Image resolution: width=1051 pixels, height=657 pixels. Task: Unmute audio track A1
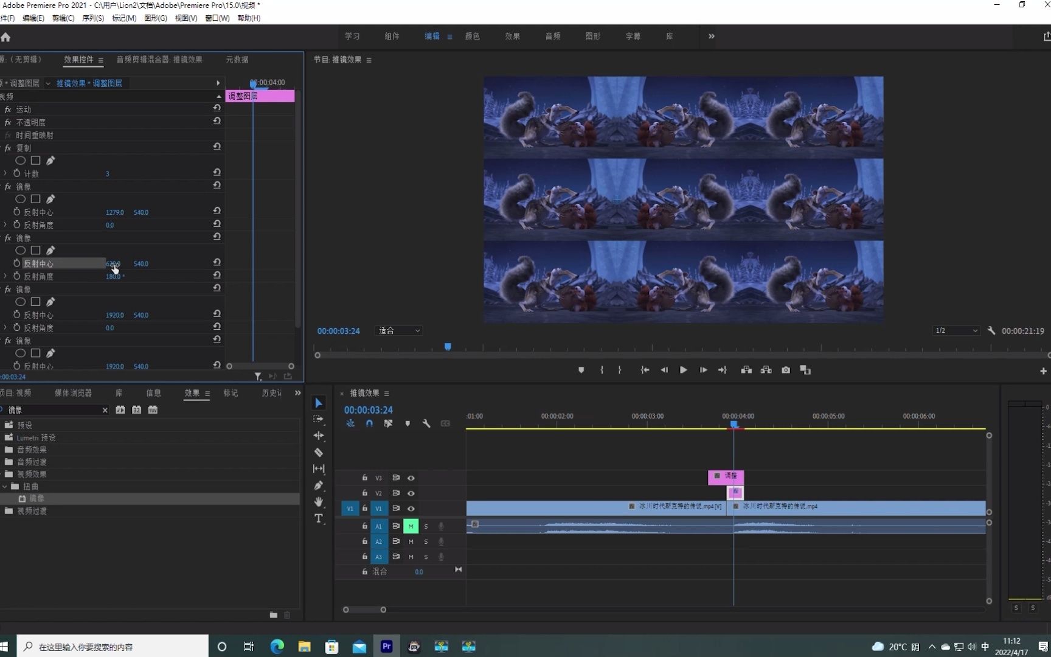(411, 526)
